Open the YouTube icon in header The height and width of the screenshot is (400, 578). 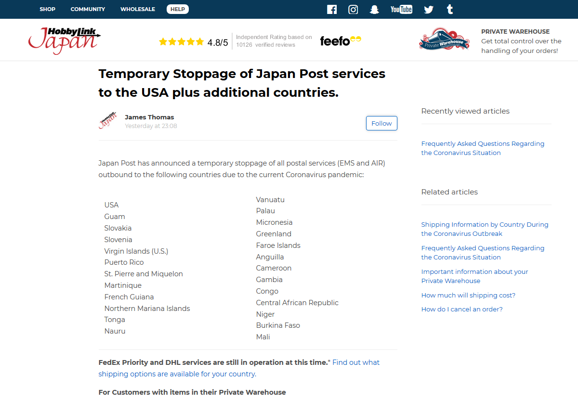coord(401,9)
